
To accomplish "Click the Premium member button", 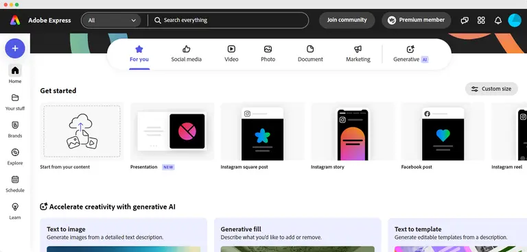I will [x=416, y=20].
